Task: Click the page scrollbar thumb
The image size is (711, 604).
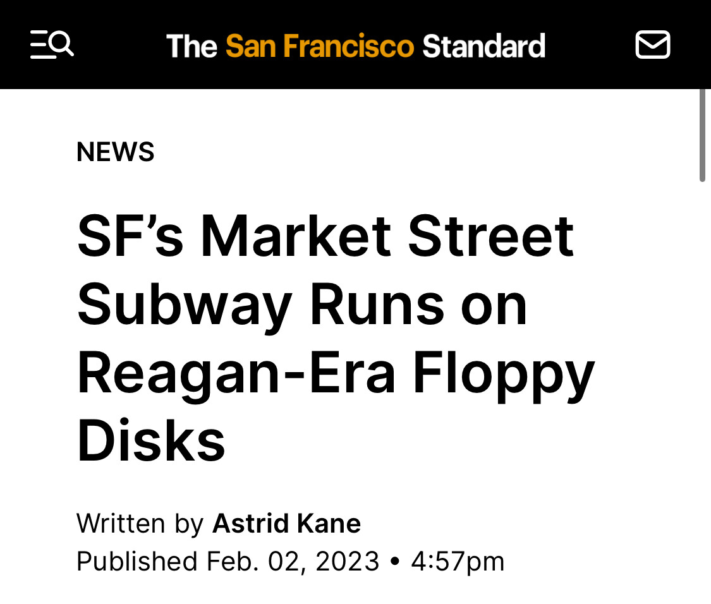Action: coord(702,135)
